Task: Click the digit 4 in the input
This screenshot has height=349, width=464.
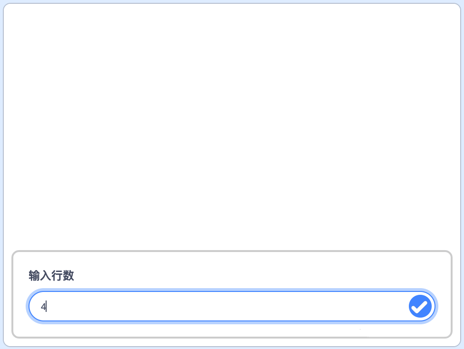Action: [x=43, y=307]
